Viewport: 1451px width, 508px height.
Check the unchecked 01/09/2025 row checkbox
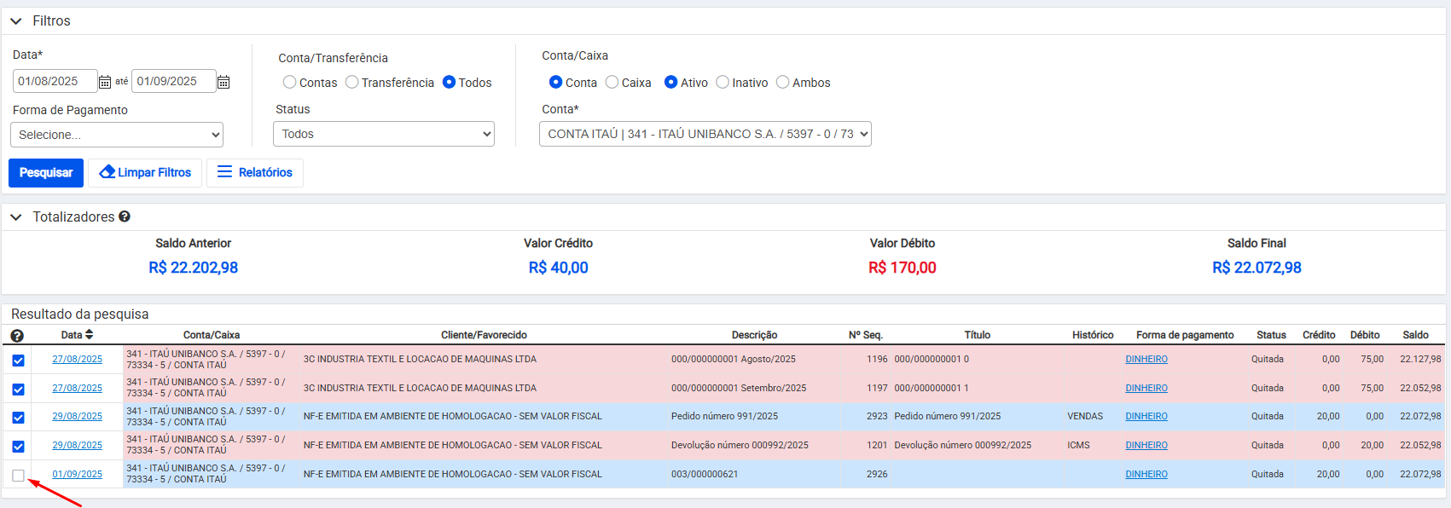18,476
